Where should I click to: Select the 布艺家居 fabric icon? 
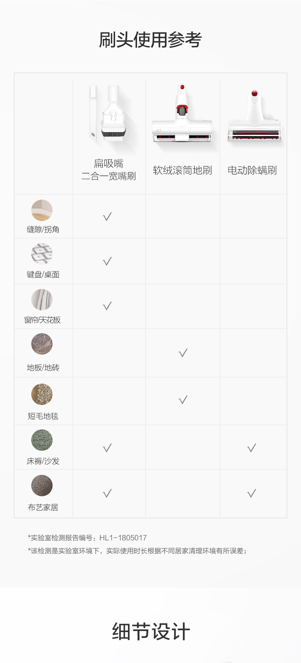pos(42,486)
